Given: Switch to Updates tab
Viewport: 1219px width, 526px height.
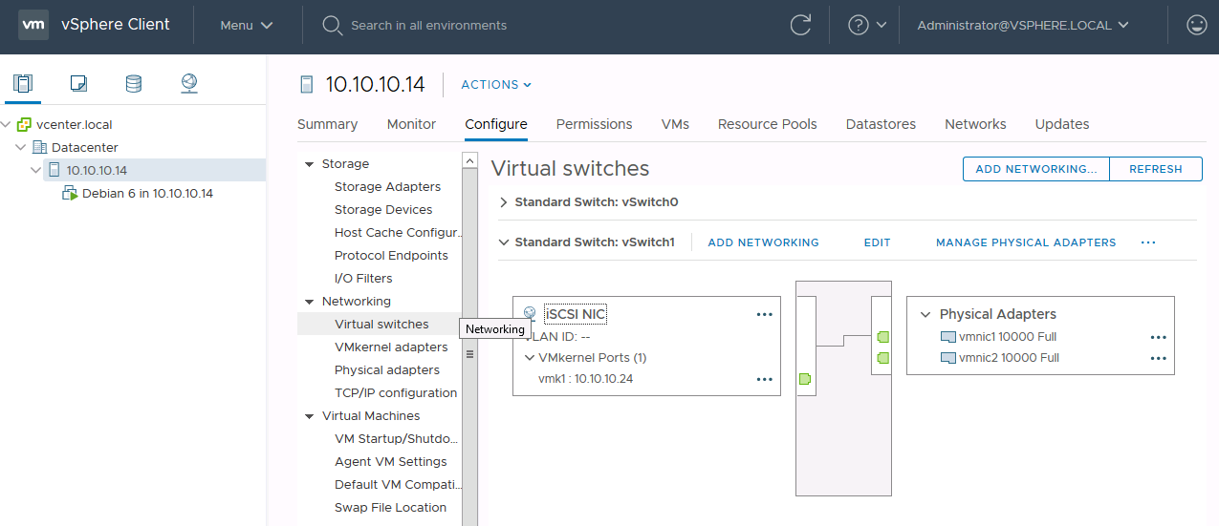Looking at the screenshot, I should 1062,124.
